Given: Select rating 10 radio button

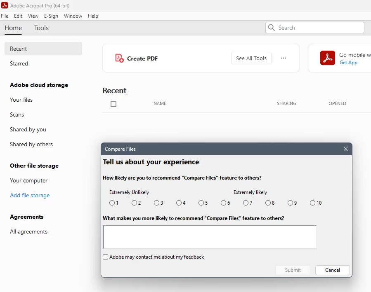Looking at the screenshot, I should click(x=312, y=203).
